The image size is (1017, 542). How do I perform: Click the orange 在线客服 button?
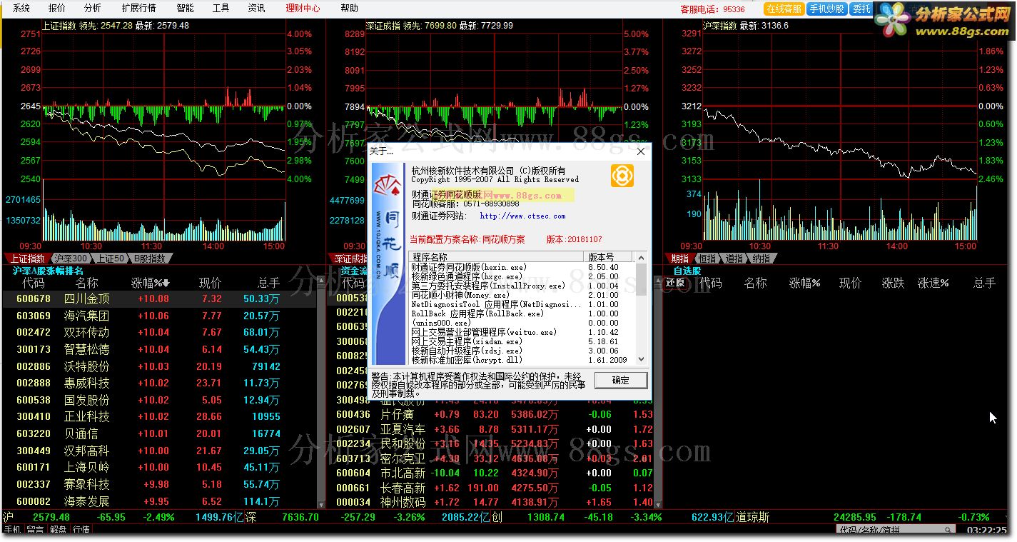point(784,9)
